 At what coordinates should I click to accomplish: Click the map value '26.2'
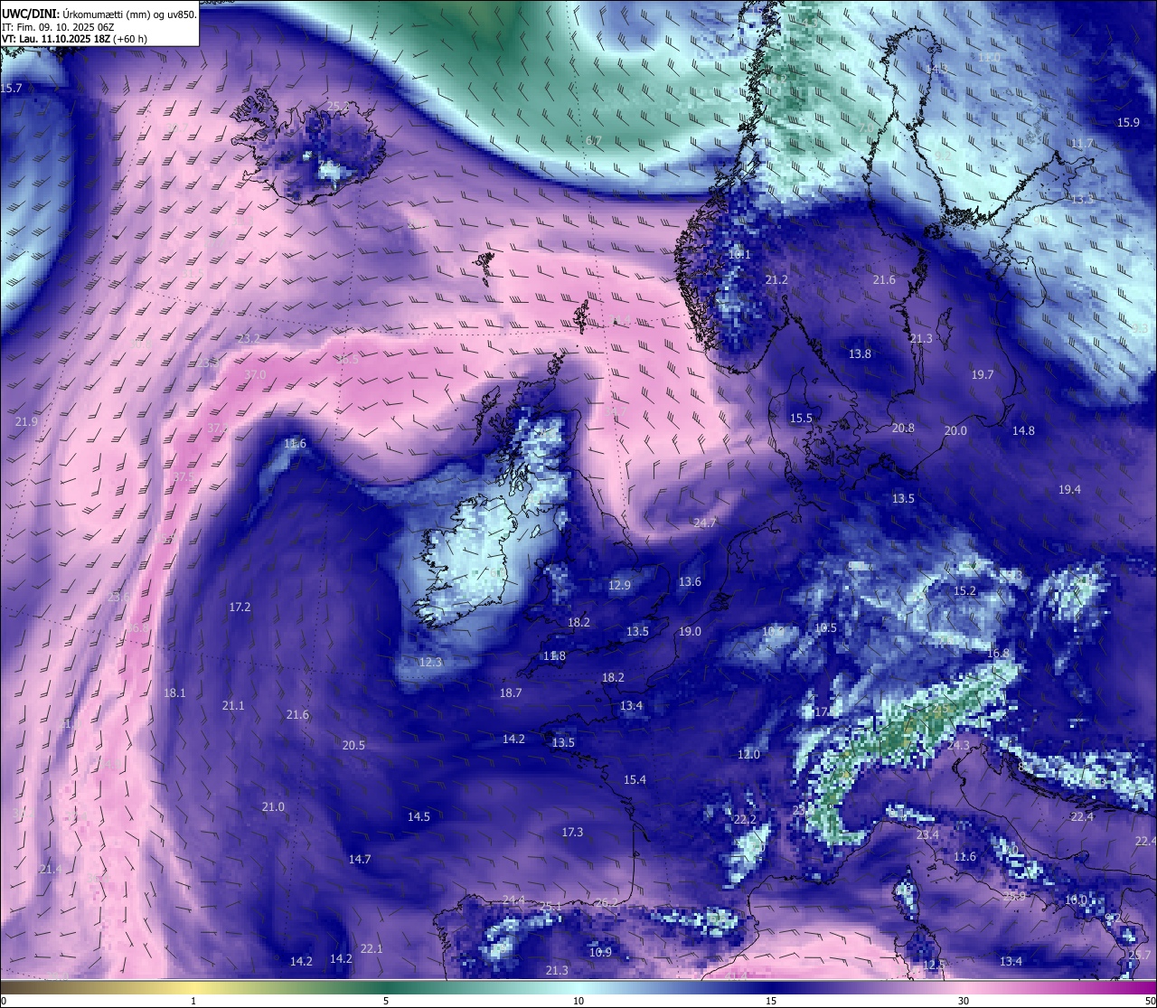pyautogui.click(x=606, y=903)
